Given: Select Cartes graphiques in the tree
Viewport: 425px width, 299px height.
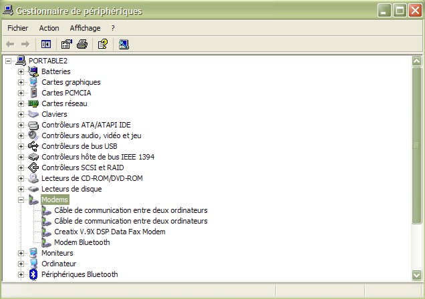Looking at the screenshot, I should [x=71, y=82].
